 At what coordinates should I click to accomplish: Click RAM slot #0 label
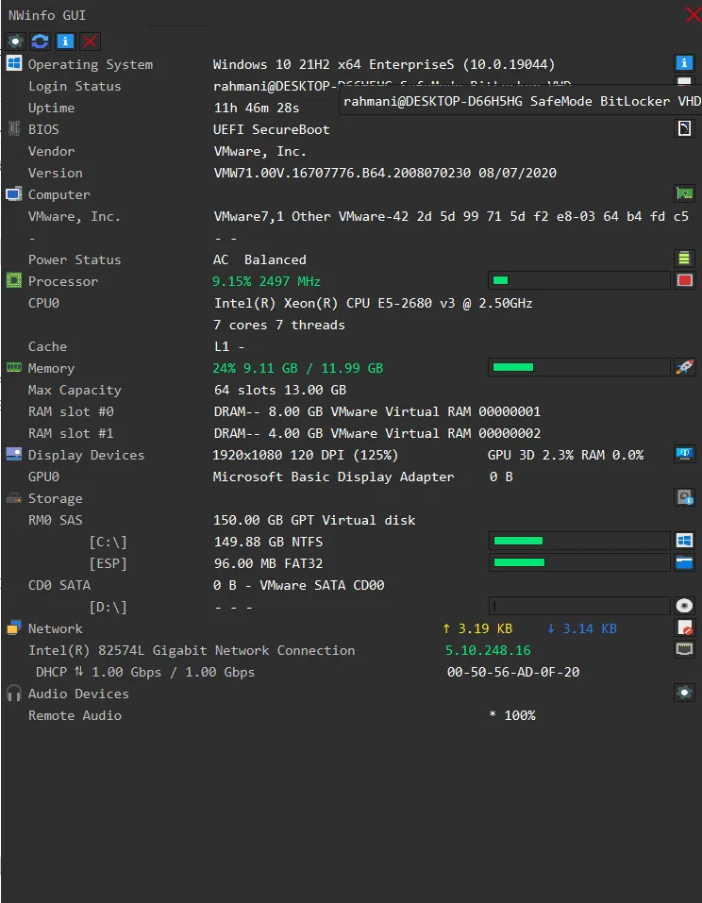pyautogui.click(x=71, y=411)
